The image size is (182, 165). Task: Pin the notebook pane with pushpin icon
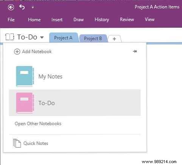pos(135,51)
